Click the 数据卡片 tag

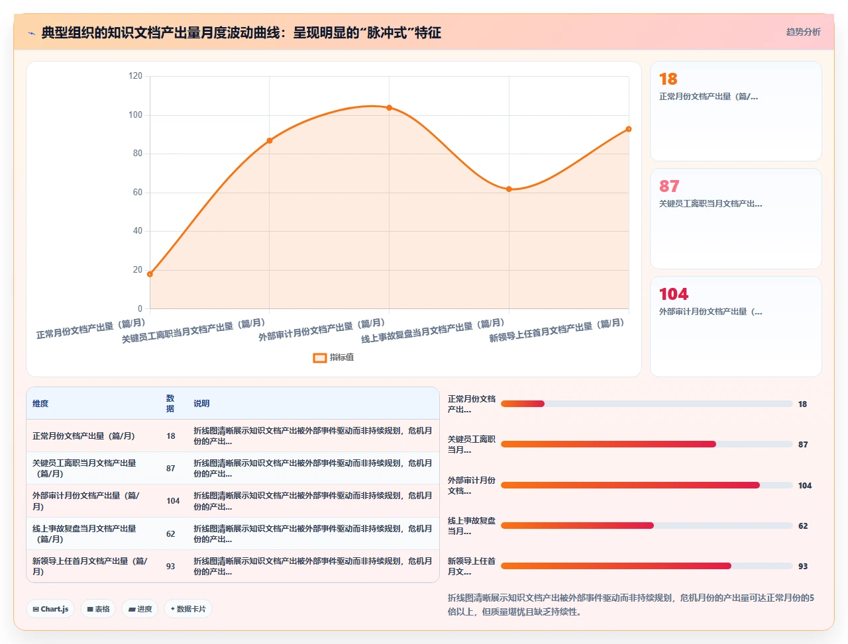(187, 609)
